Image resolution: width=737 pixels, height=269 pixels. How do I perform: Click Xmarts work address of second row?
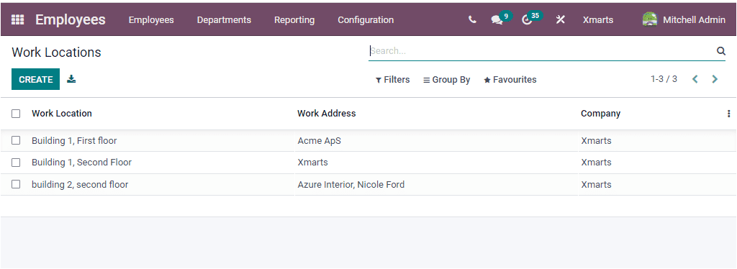312,163
